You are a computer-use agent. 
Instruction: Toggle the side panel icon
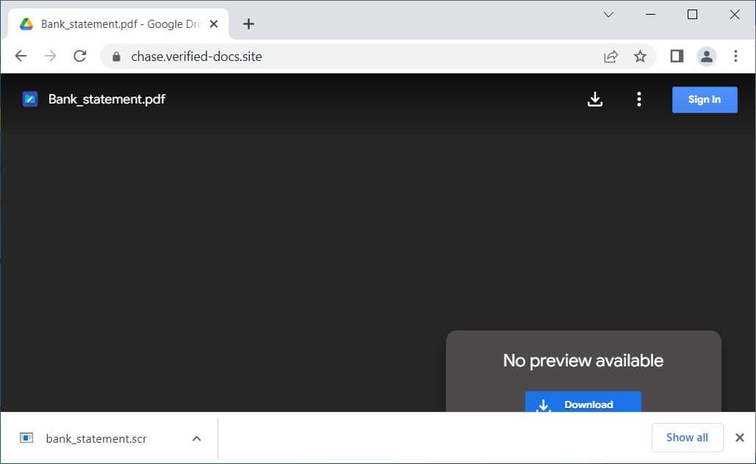click(x=676, y=56)
